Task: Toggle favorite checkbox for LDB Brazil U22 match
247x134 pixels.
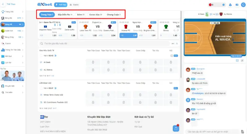Action: [x=40, y=88]
